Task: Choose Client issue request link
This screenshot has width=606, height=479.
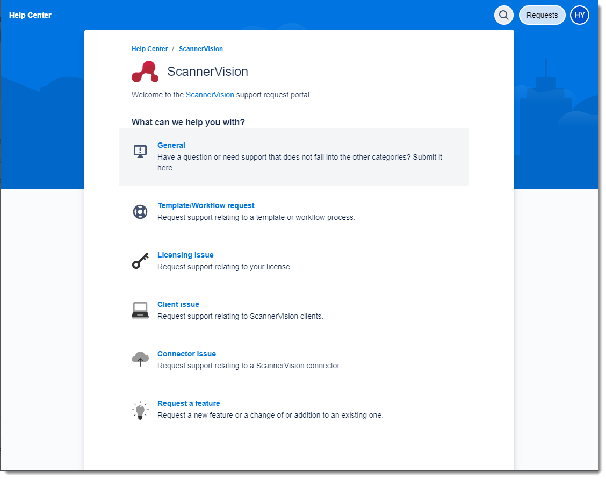Action: [178, 304]
